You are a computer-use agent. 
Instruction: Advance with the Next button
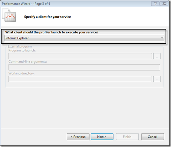coord(102,137)
